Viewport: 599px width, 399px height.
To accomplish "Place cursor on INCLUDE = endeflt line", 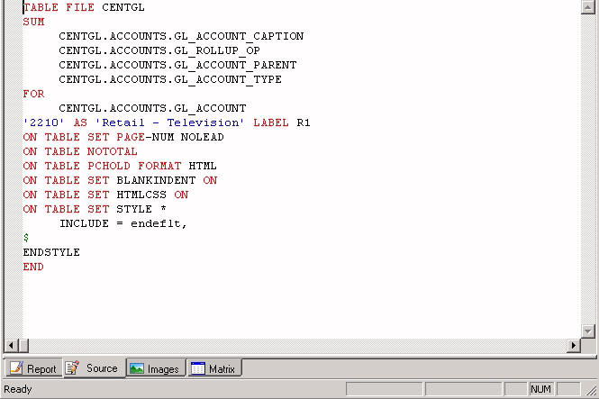I will click(123, 223).
